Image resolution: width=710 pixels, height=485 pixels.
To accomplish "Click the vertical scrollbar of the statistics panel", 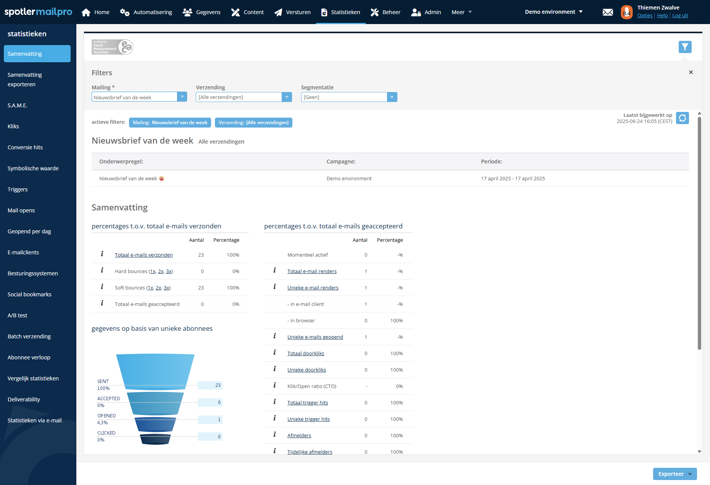I will (699, 233).
